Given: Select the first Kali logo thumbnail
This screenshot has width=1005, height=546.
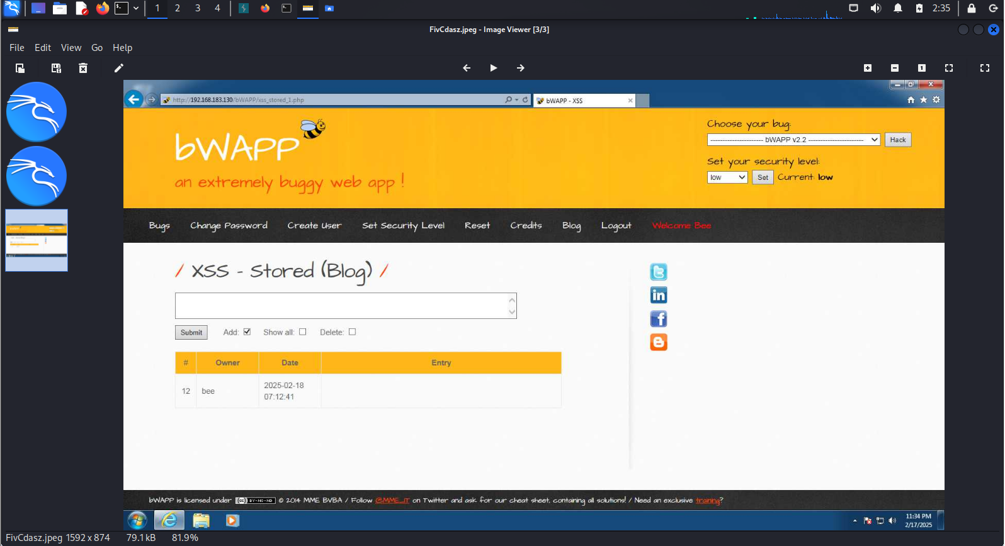Looking at the screenshot, I should tap(37, 112).
